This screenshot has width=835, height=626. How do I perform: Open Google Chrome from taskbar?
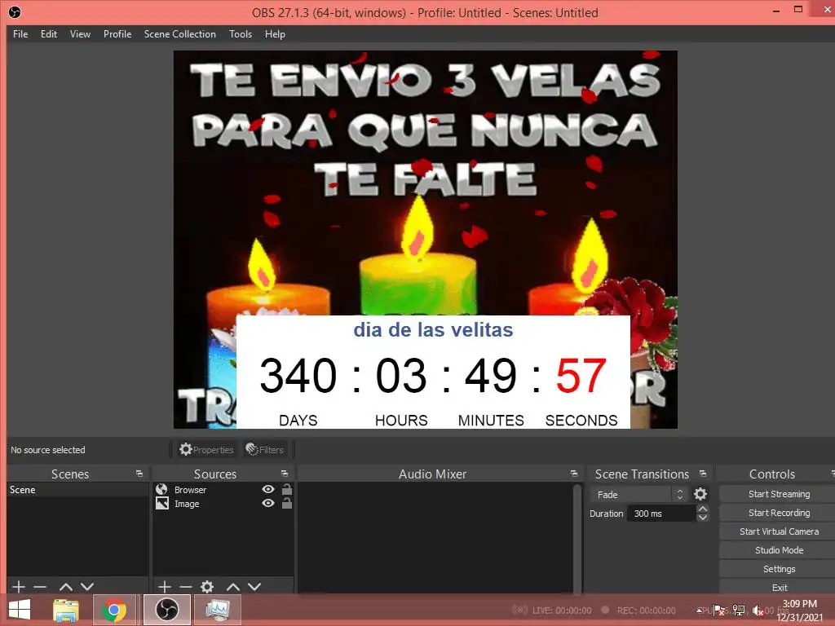point(113,610)
